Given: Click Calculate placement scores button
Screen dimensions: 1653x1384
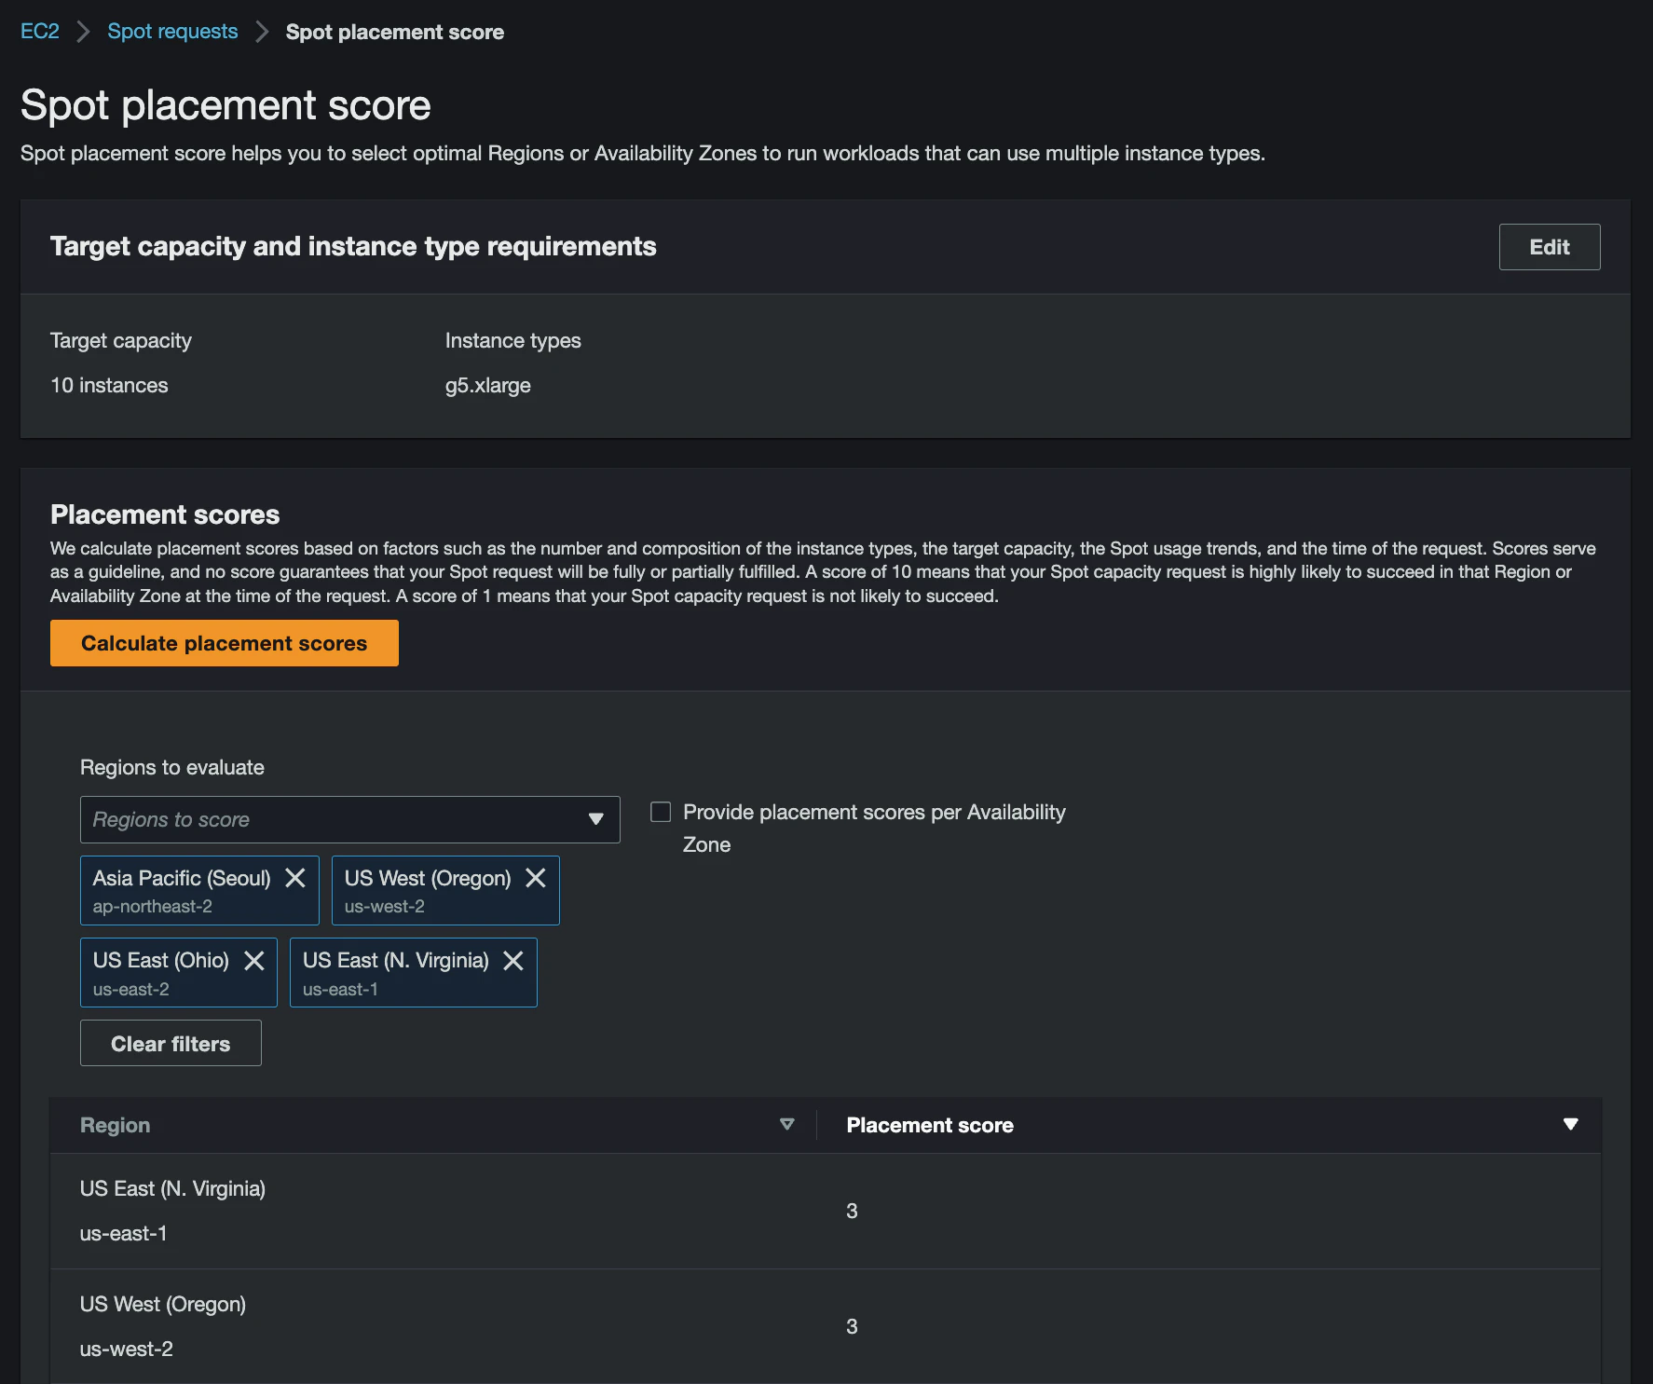Looking at the screenshot, I should click(x=225, y=643).
